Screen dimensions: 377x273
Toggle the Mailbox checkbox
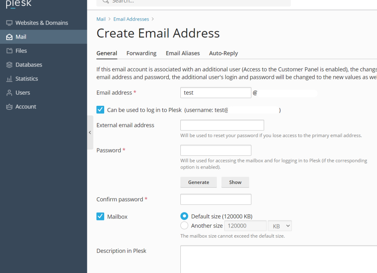tap(100, 216)
